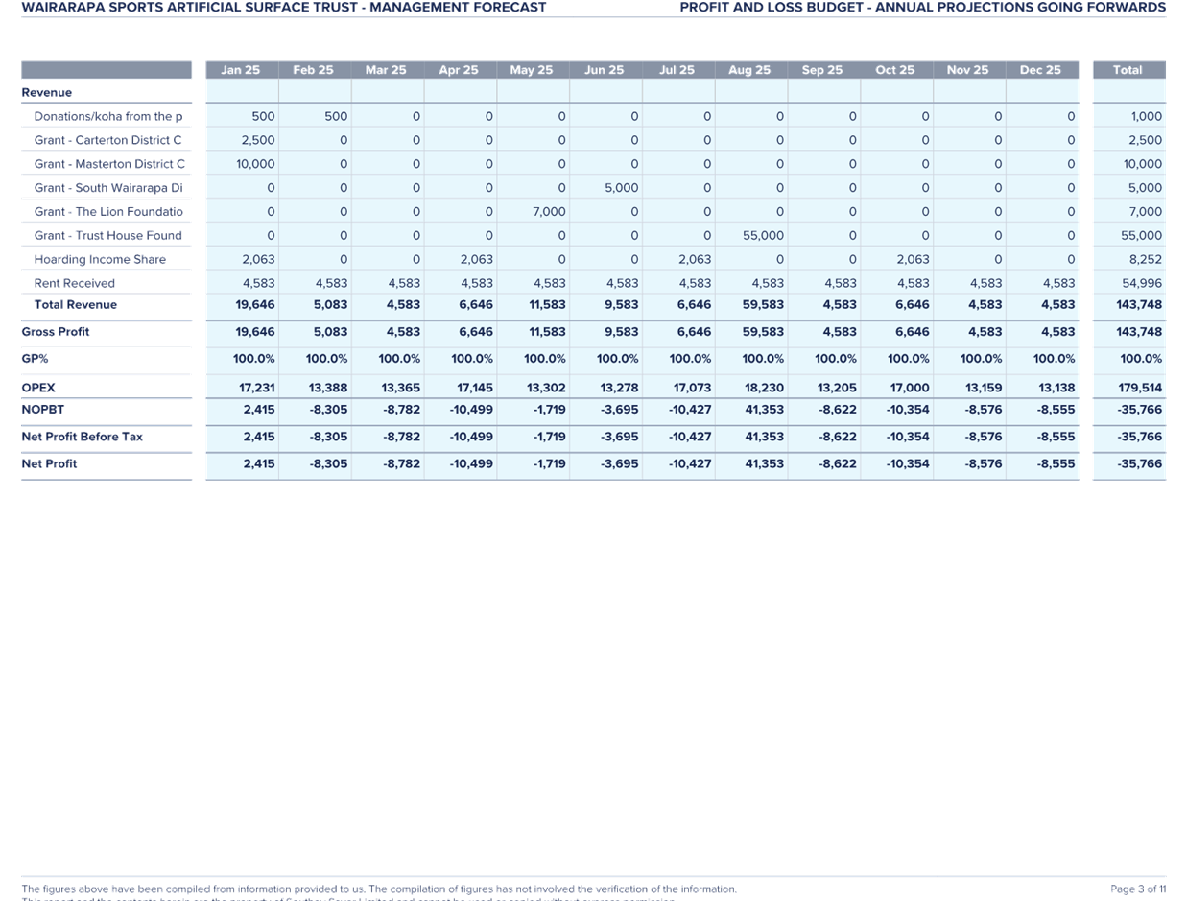The height and width of the screenshot is (901, 1187).
Task: Click the GP% row label
Action: (34, 358)
